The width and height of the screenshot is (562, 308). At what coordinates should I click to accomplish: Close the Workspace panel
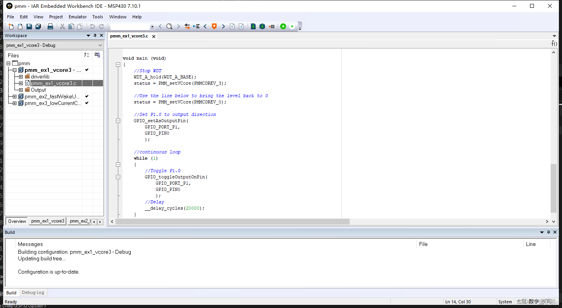[101, 36]
